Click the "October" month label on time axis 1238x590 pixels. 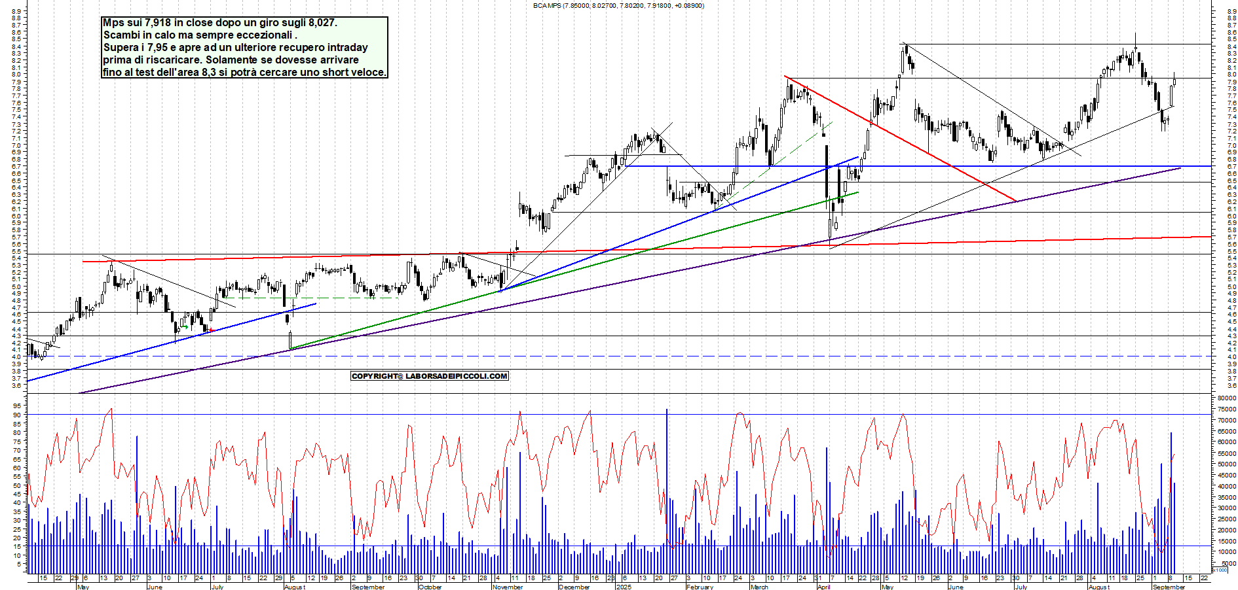[430, 587]
